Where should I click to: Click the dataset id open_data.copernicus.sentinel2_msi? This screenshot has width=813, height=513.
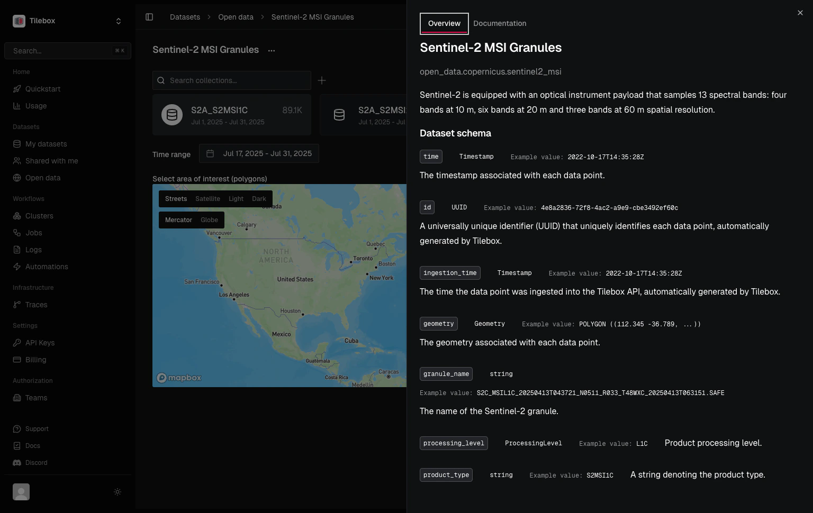(x=491, y=71)
